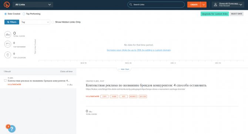The height and width of the screenshot is (134, 248).
Task: Open the kokoc.com destination URL
Action: point(135,89)
